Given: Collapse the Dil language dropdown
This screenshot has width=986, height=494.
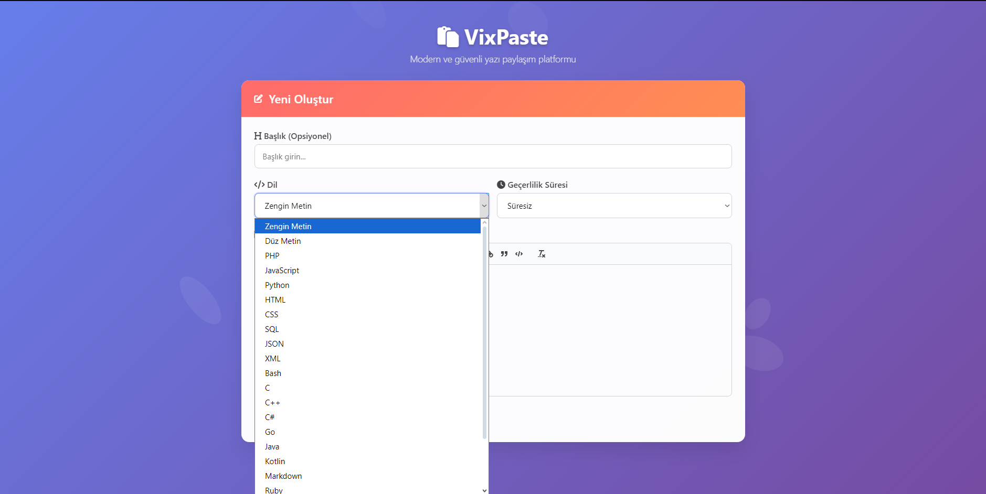Looking at the screenshot, I should click(x=372, y=206).
